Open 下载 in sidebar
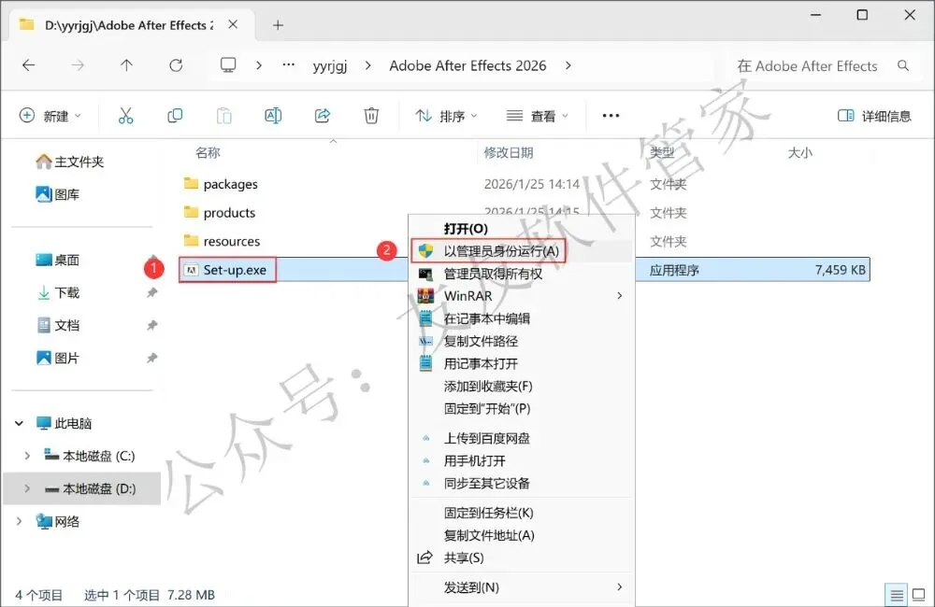The height and width of the screenshot is (607, 935). click(x=58, y=292)
